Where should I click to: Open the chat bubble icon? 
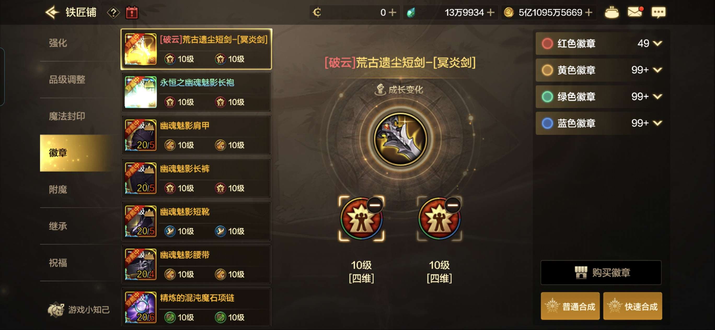[658, 13]
